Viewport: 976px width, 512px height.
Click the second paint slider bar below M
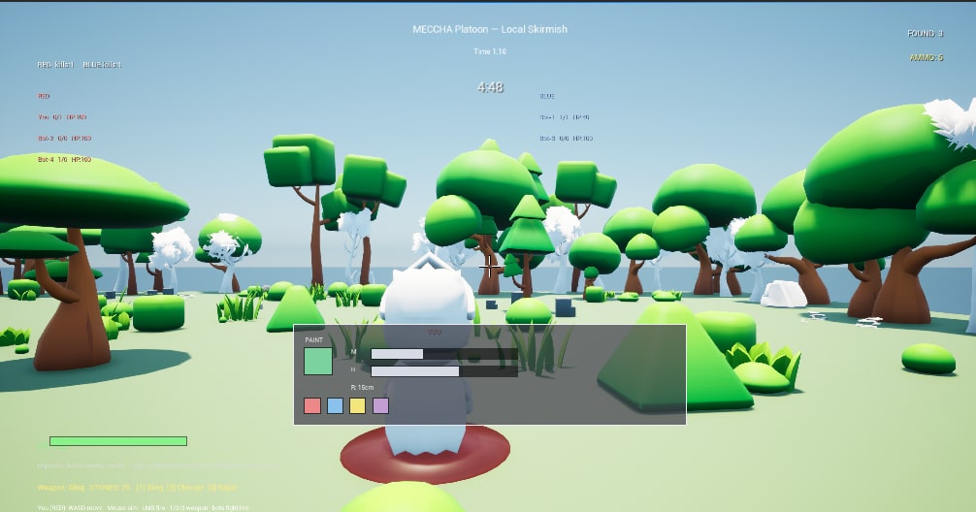[x=444, y=371]
